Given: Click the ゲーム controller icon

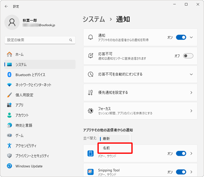Looking at the screenshot, I should point(9,135).
